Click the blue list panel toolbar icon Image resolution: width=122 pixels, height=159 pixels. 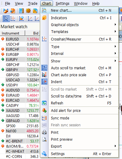(x=22, y=11)
